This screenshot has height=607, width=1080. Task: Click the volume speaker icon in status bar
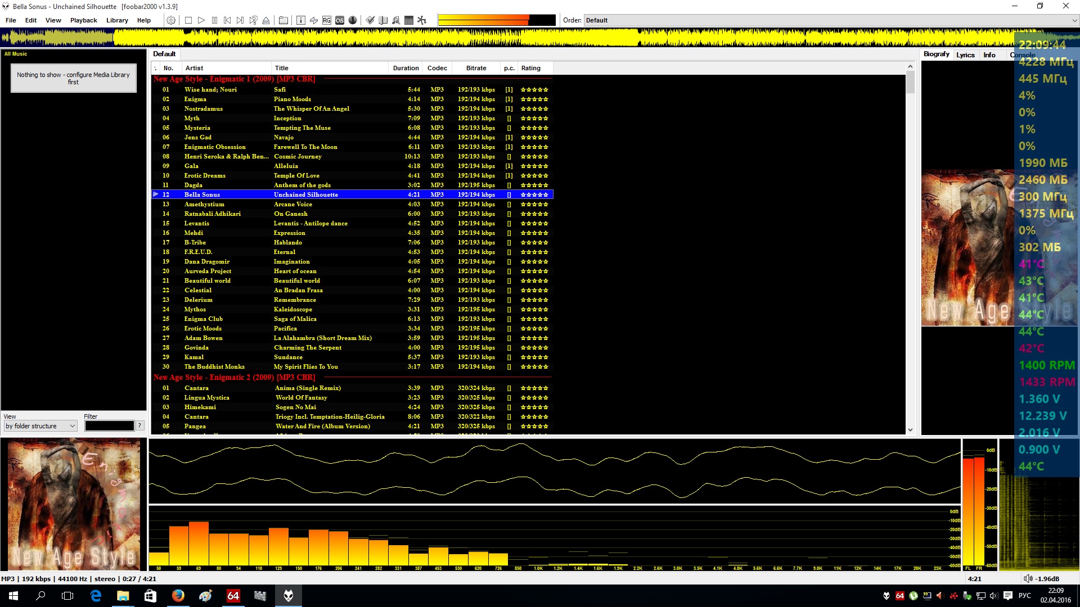[1028, 579]
